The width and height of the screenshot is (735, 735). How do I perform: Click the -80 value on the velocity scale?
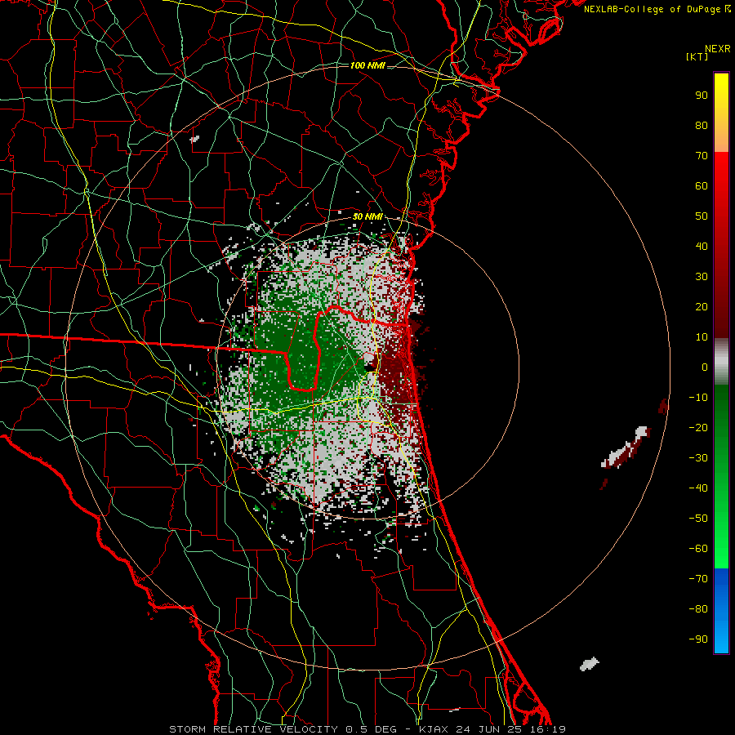coord(698,609)
